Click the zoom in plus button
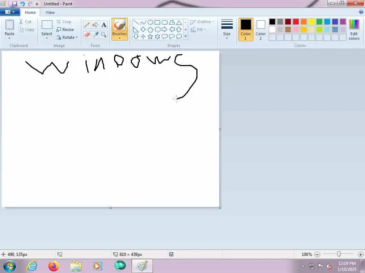The height and width of the screenshot is (273, 365). pyautogui.click(x=361, y=255)
